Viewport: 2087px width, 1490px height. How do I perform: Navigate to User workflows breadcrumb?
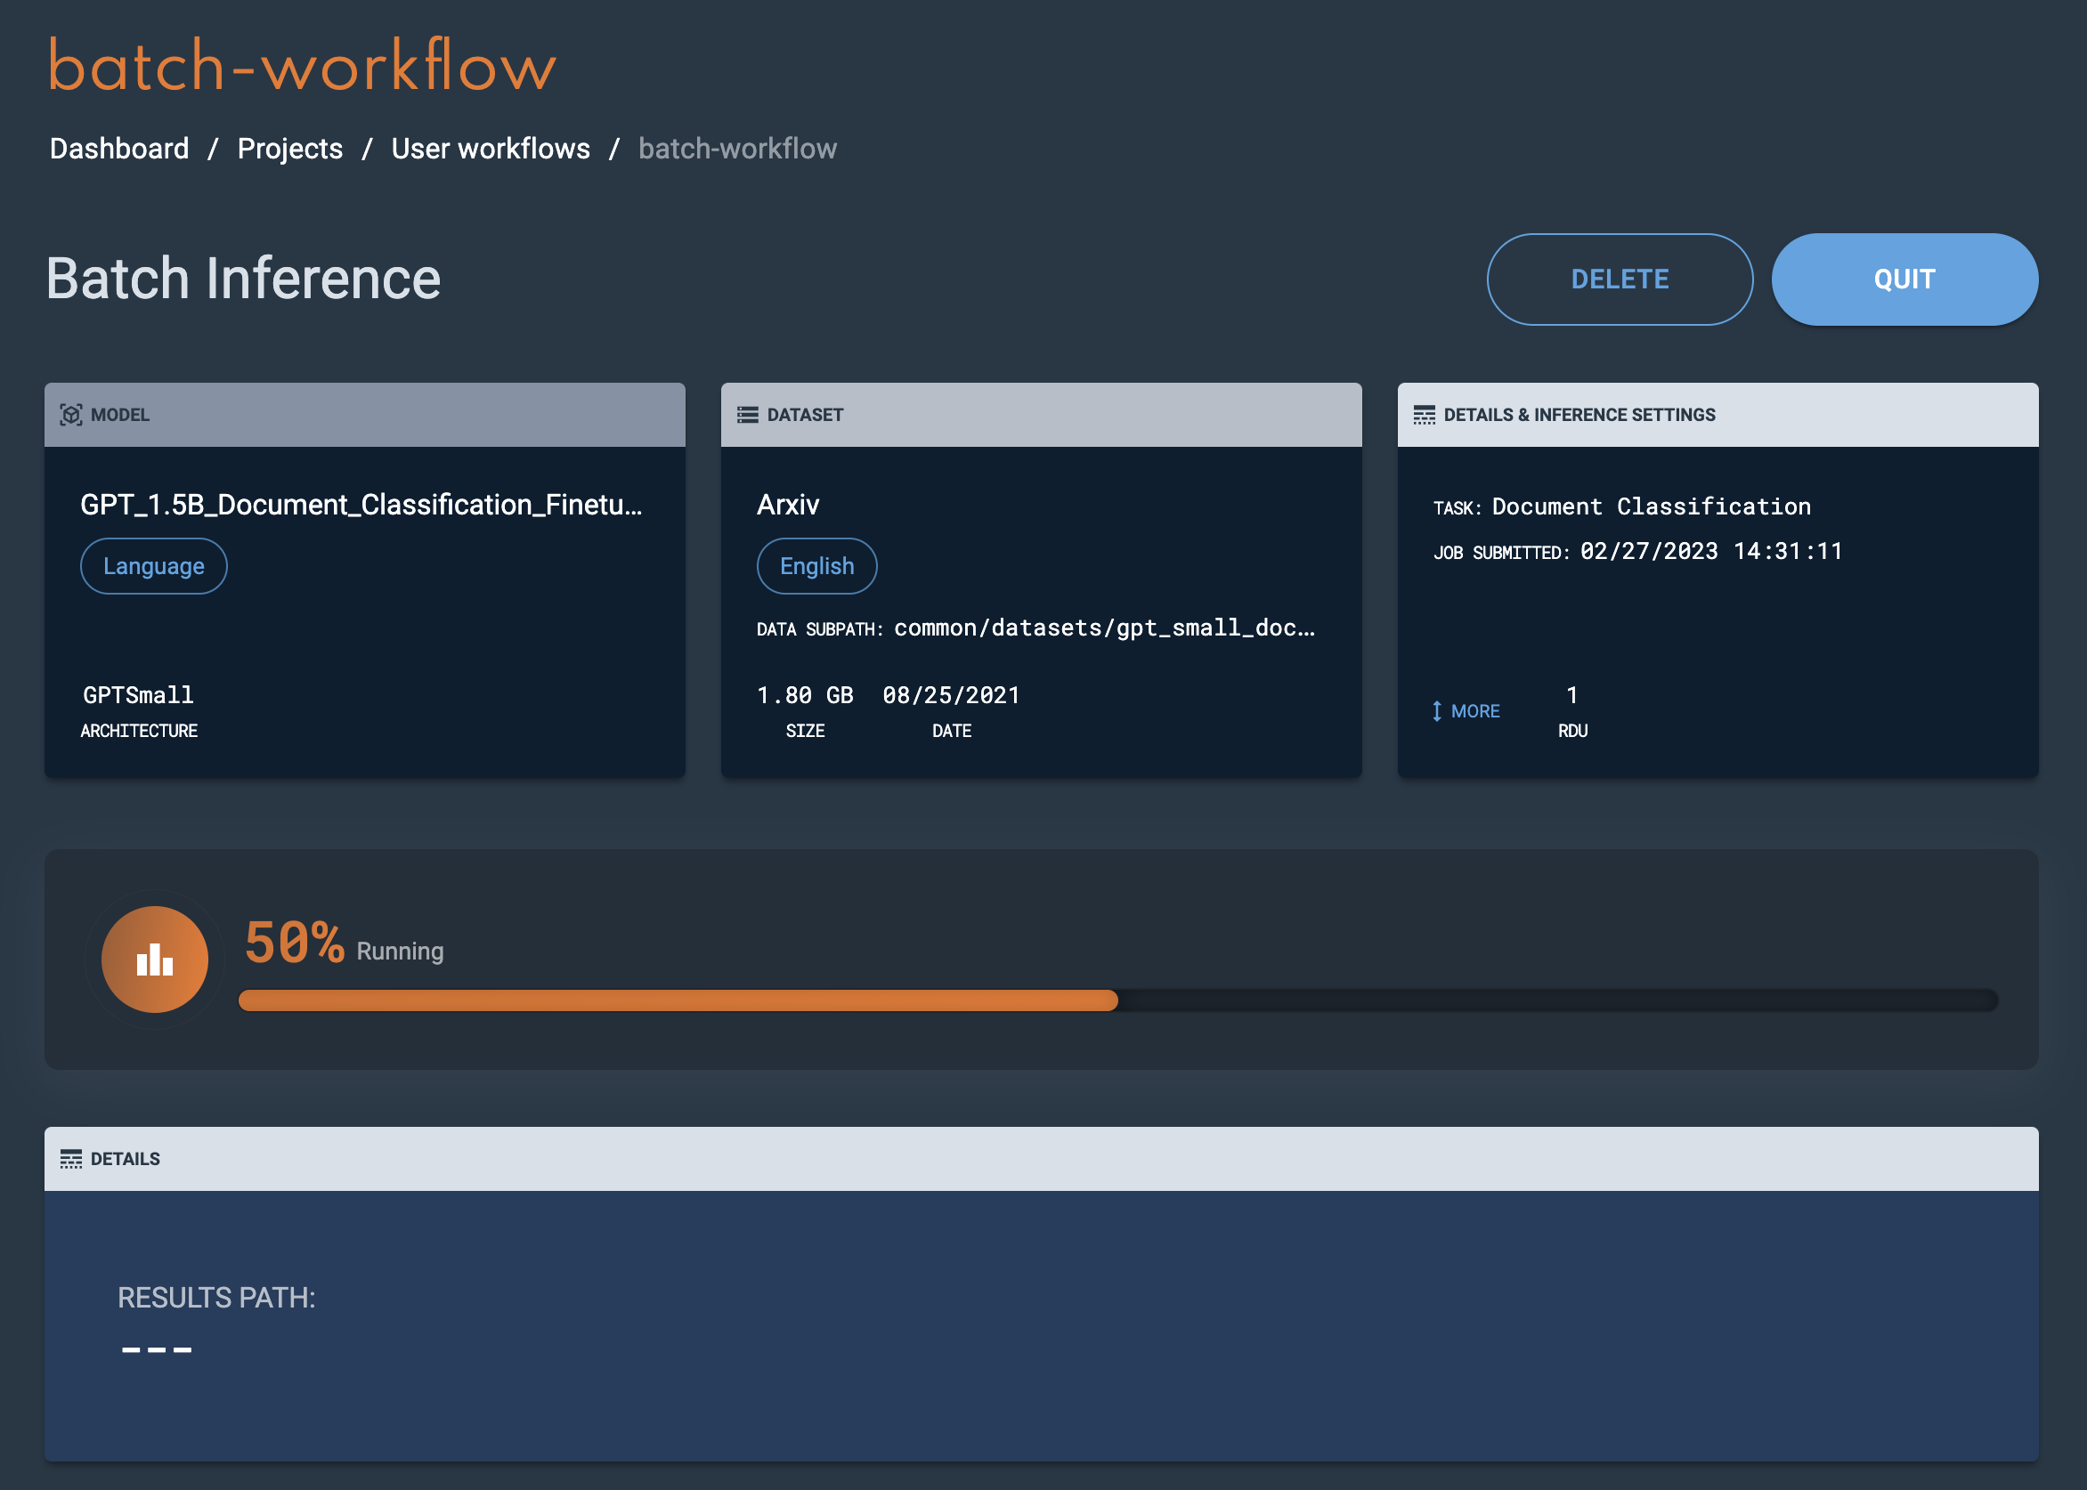pos(490,149)
